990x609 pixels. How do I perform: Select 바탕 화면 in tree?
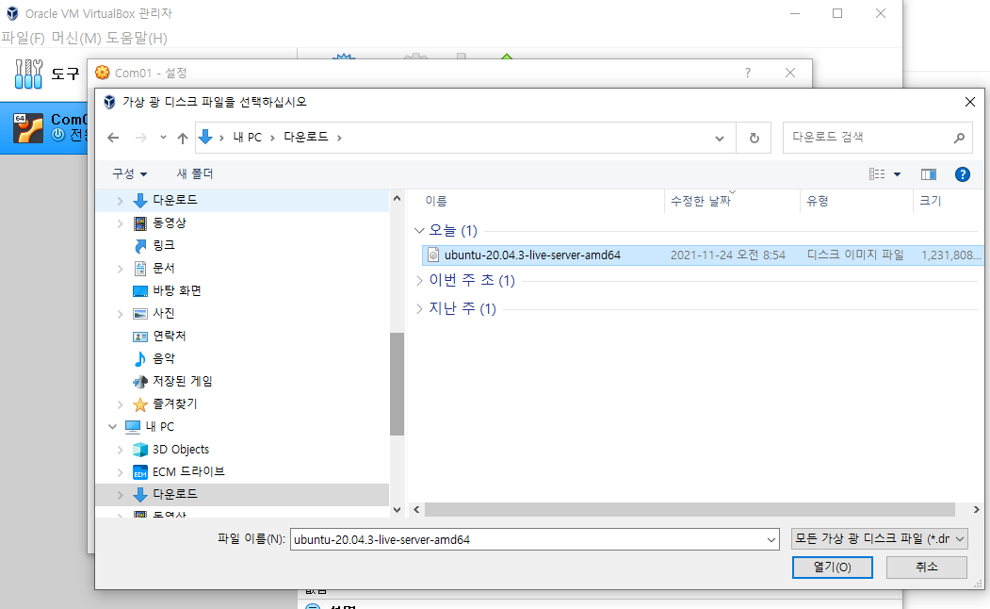pos(177,291)
